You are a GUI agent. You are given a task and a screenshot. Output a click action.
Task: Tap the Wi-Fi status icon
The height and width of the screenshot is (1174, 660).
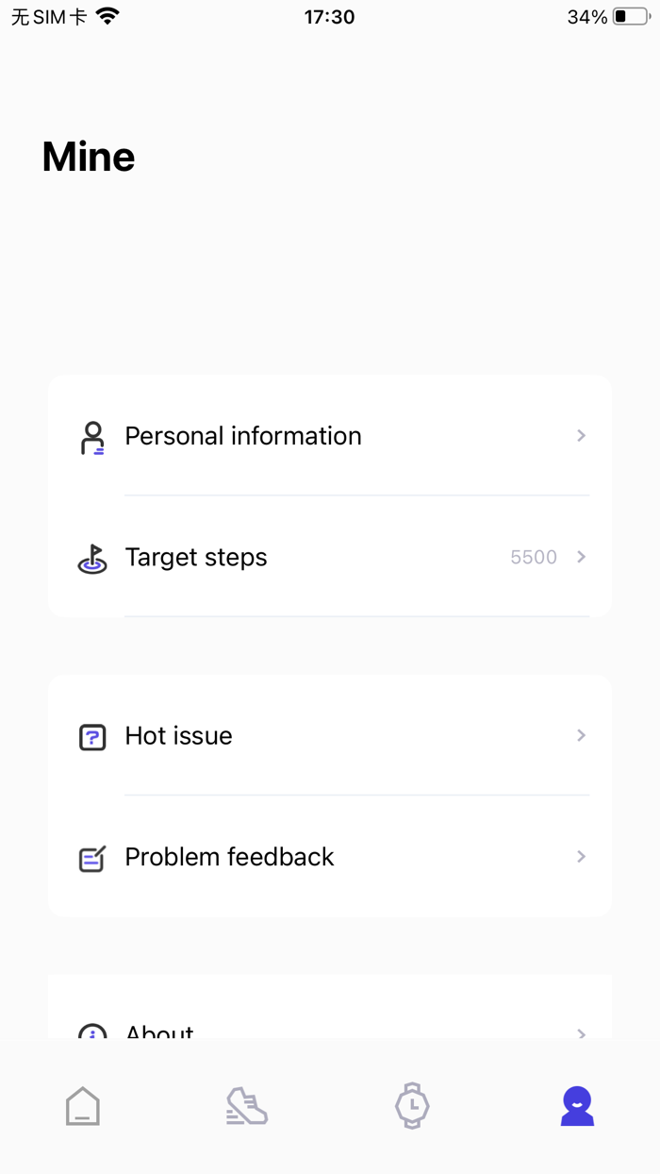point(108,17)
